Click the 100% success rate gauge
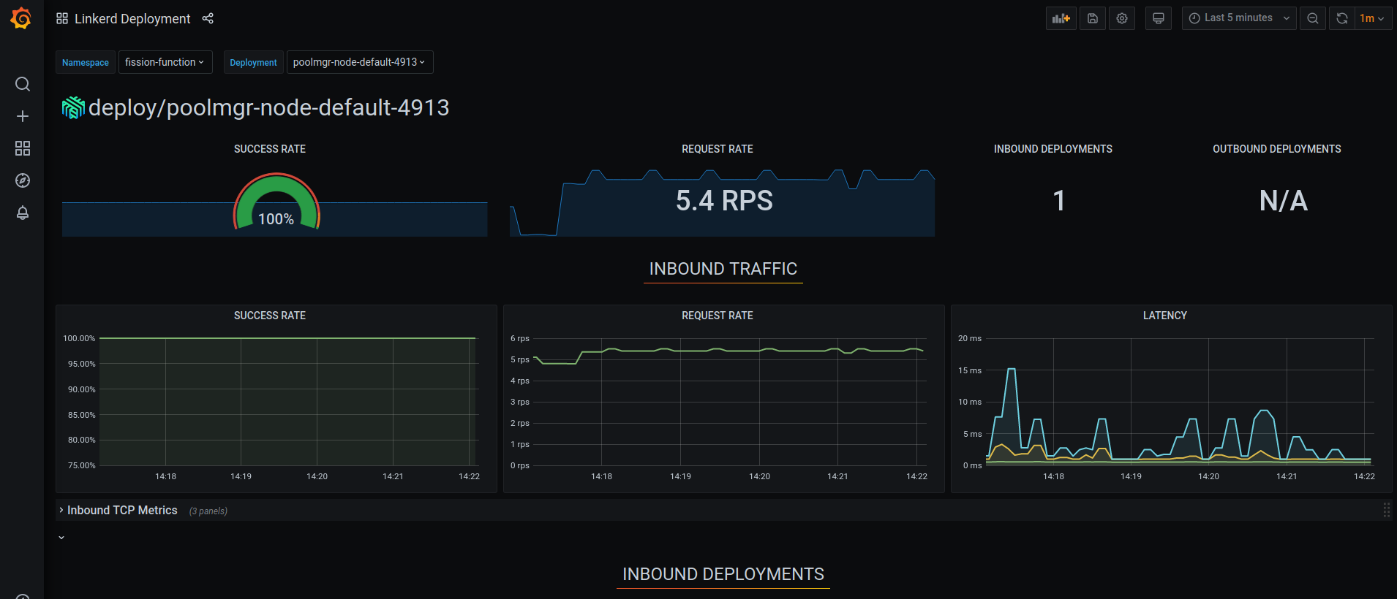This screenshot has width=1397, height=599. [x=276, y=203]
